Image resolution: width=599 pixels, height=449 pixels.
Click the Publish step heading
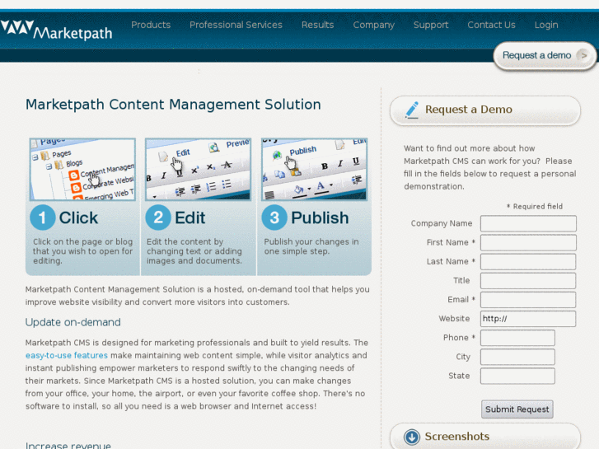320,217
